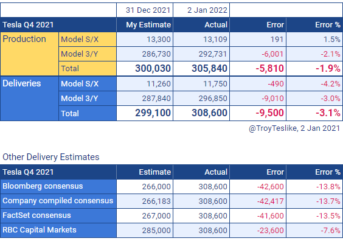The width and height of the screenshot is (343, 241).
Task: Select the Other Delivery Estimates heading
Action: point(50,157)
